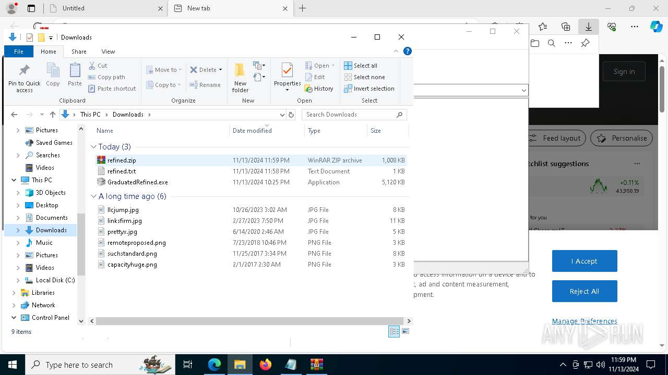668x375 pixels.
Task: Select Local Disk (C:) in tree
Action: click(x=50, y=280)
